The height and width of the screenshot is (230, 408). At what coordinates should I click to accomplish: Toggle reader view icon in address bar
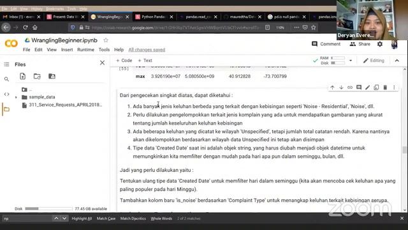coord(268,27)
